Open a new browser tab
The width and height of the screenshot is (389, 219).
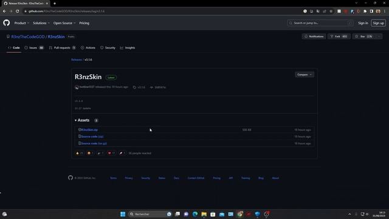pos(55,4)
